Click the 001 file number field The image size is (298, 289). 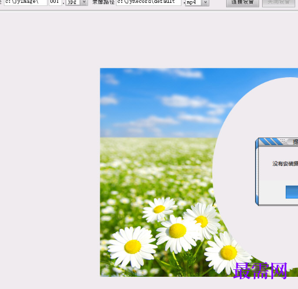pyautogui.click(x=55, y=2)
